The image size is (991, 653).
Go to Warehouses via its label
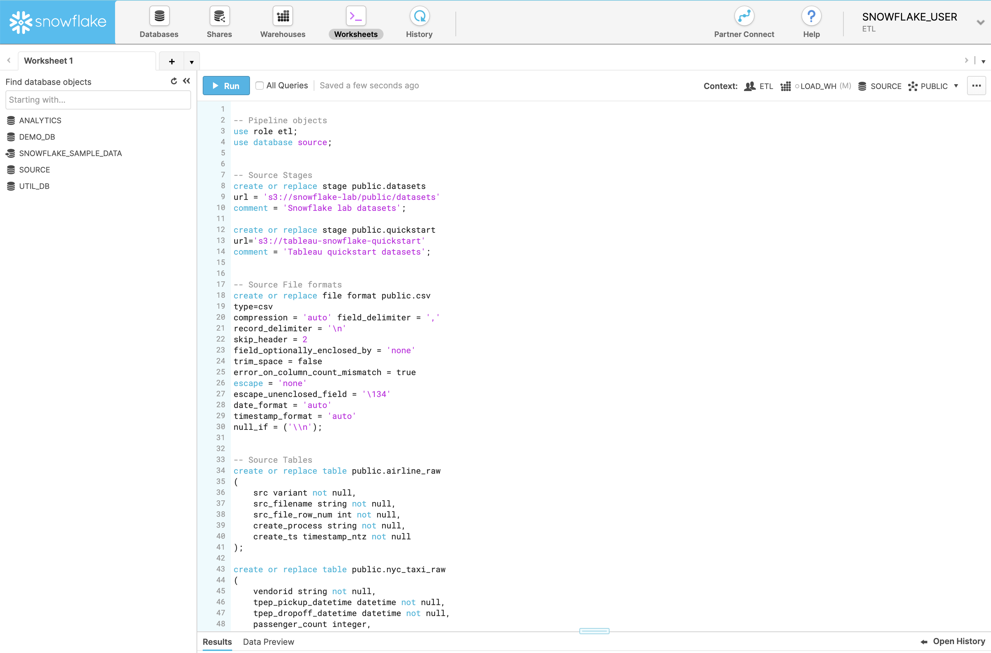[x=283, y=34]
